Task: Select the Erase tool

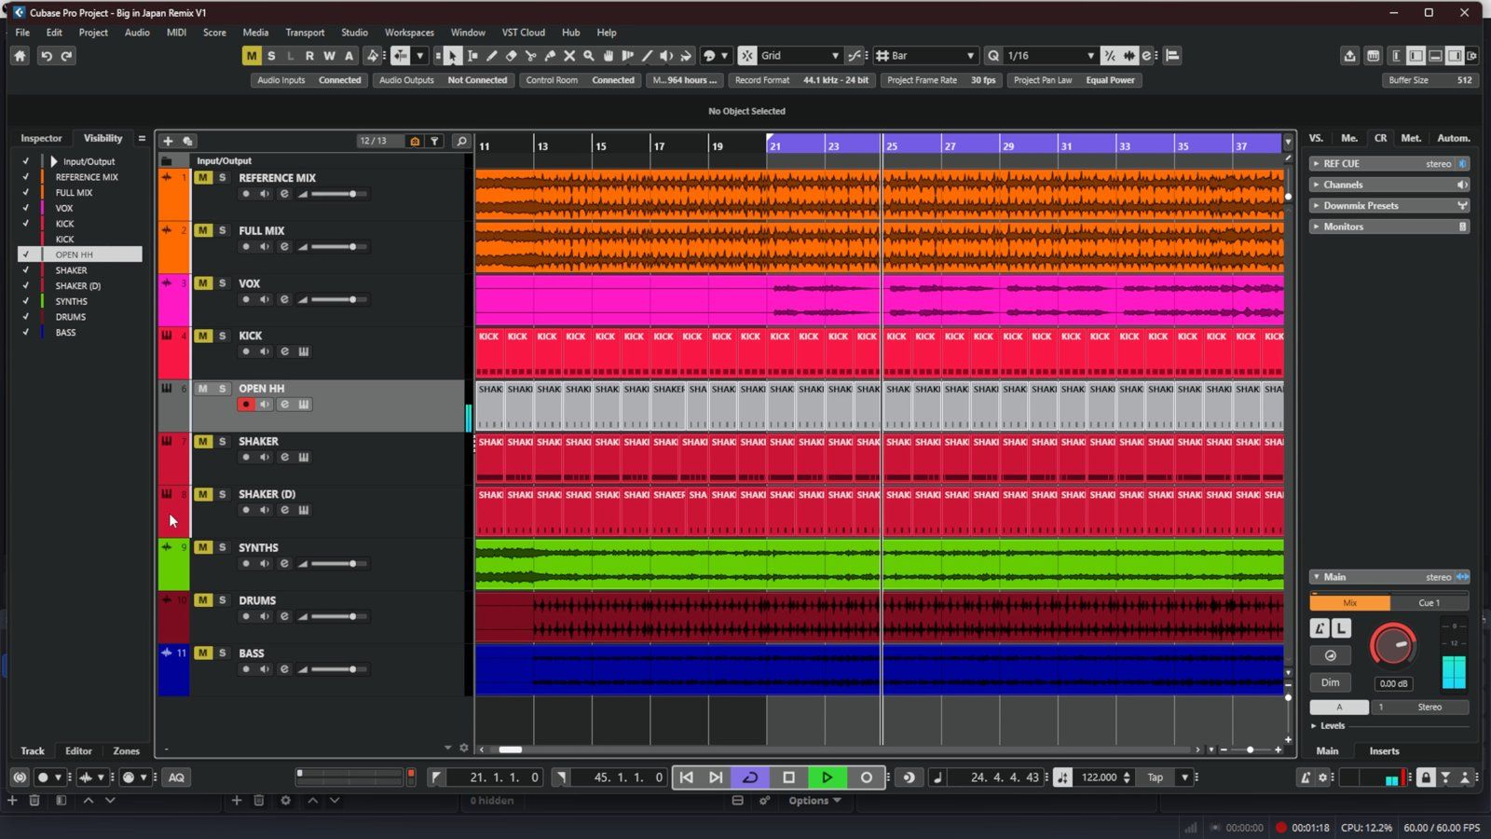Action: tap(512, 56)
